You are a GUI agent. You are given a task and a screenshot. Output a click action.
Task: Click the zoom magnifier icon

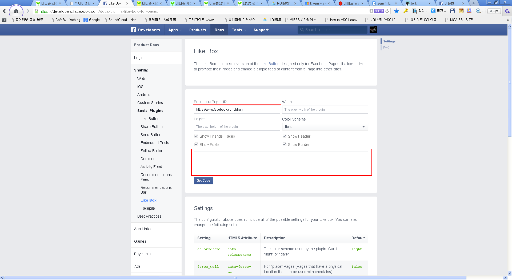point(478,11)
